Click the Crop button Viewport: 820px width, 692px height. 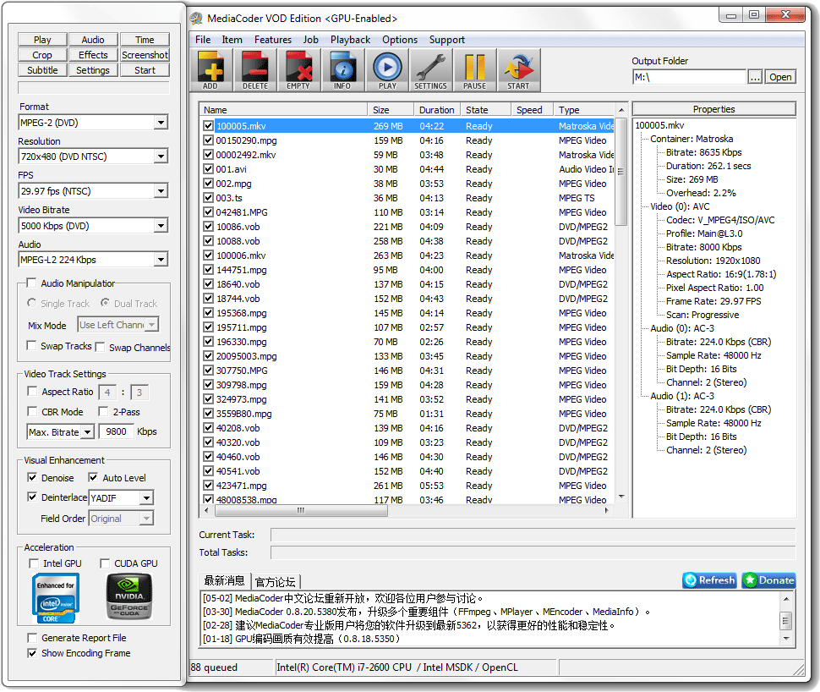(x=42, y=55)
